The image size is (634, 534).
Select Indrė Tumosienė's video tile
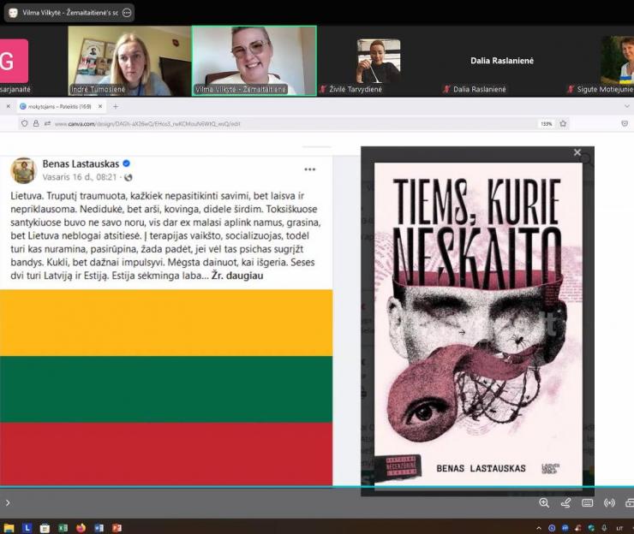click(x=129, y=61)
